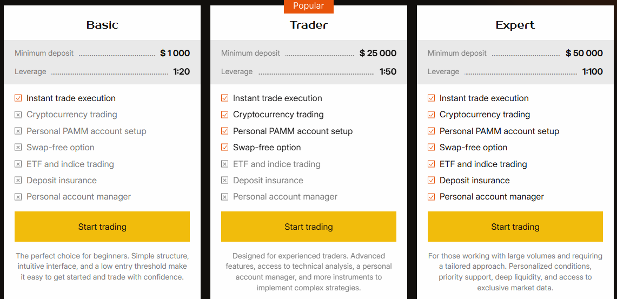Viewport: 617px width, 299px height.
Task: Click Basic's Personal account manager cross icon
Action: pos(18,197)
